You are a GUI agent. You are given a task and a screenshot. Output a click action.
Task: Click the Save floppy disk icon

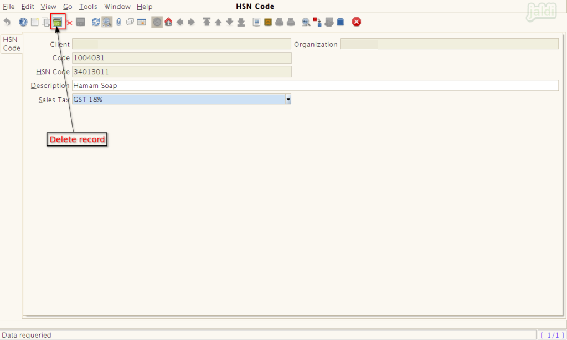click(x=80, y=22)
